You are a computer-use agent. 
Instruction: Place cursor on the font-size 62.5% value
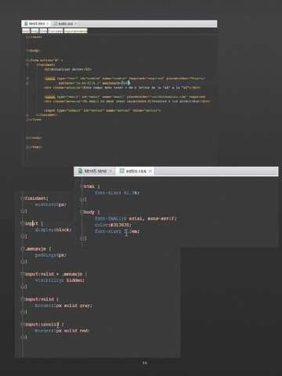[x=131, y=193]
